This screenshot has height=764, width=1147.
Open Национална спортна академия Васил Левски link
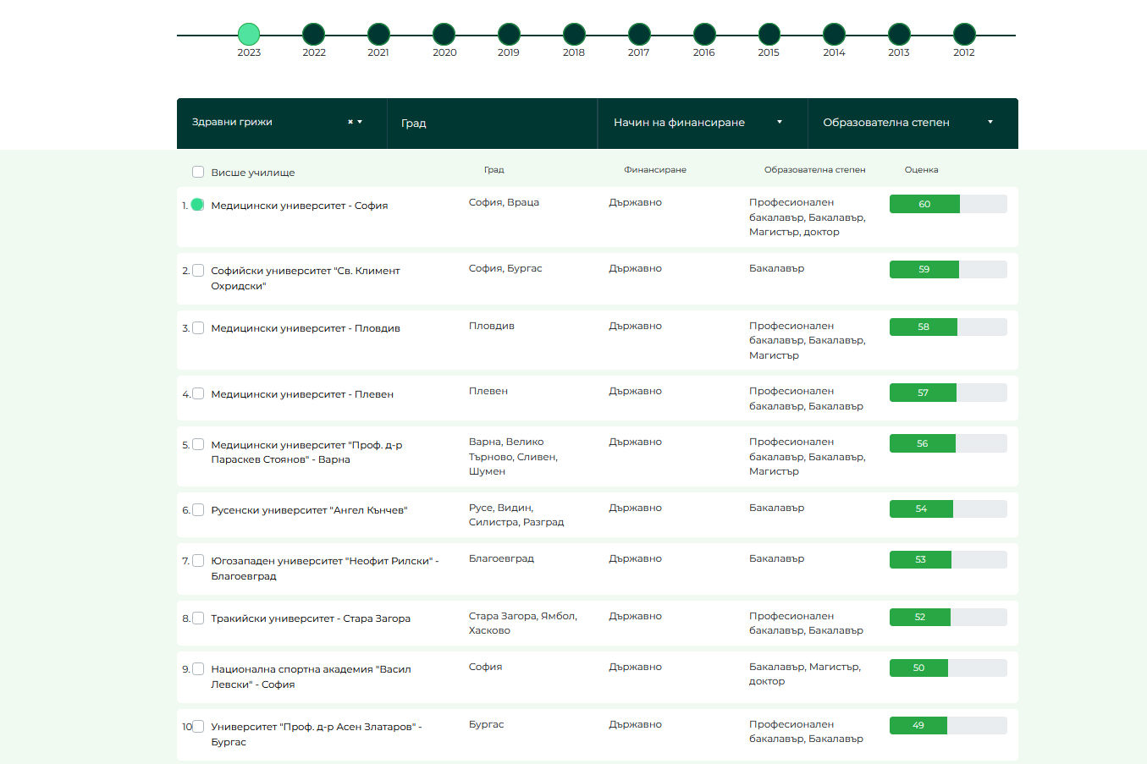(x=311, y=677)
